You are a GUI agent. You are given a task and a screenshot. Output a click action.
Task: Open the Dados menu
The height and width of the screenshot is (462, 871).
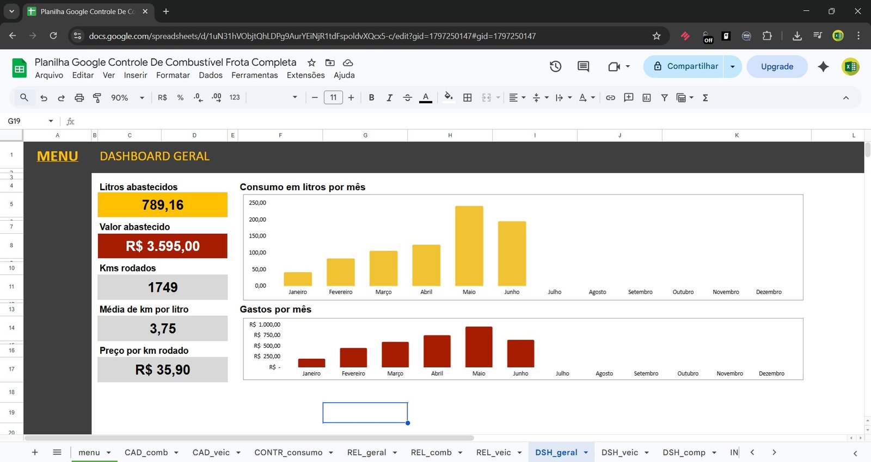click(211, 76)
